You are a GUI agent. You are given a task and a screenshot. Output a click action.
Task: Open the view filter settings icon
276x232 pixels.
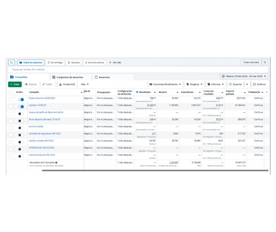(x=265, y=62)
